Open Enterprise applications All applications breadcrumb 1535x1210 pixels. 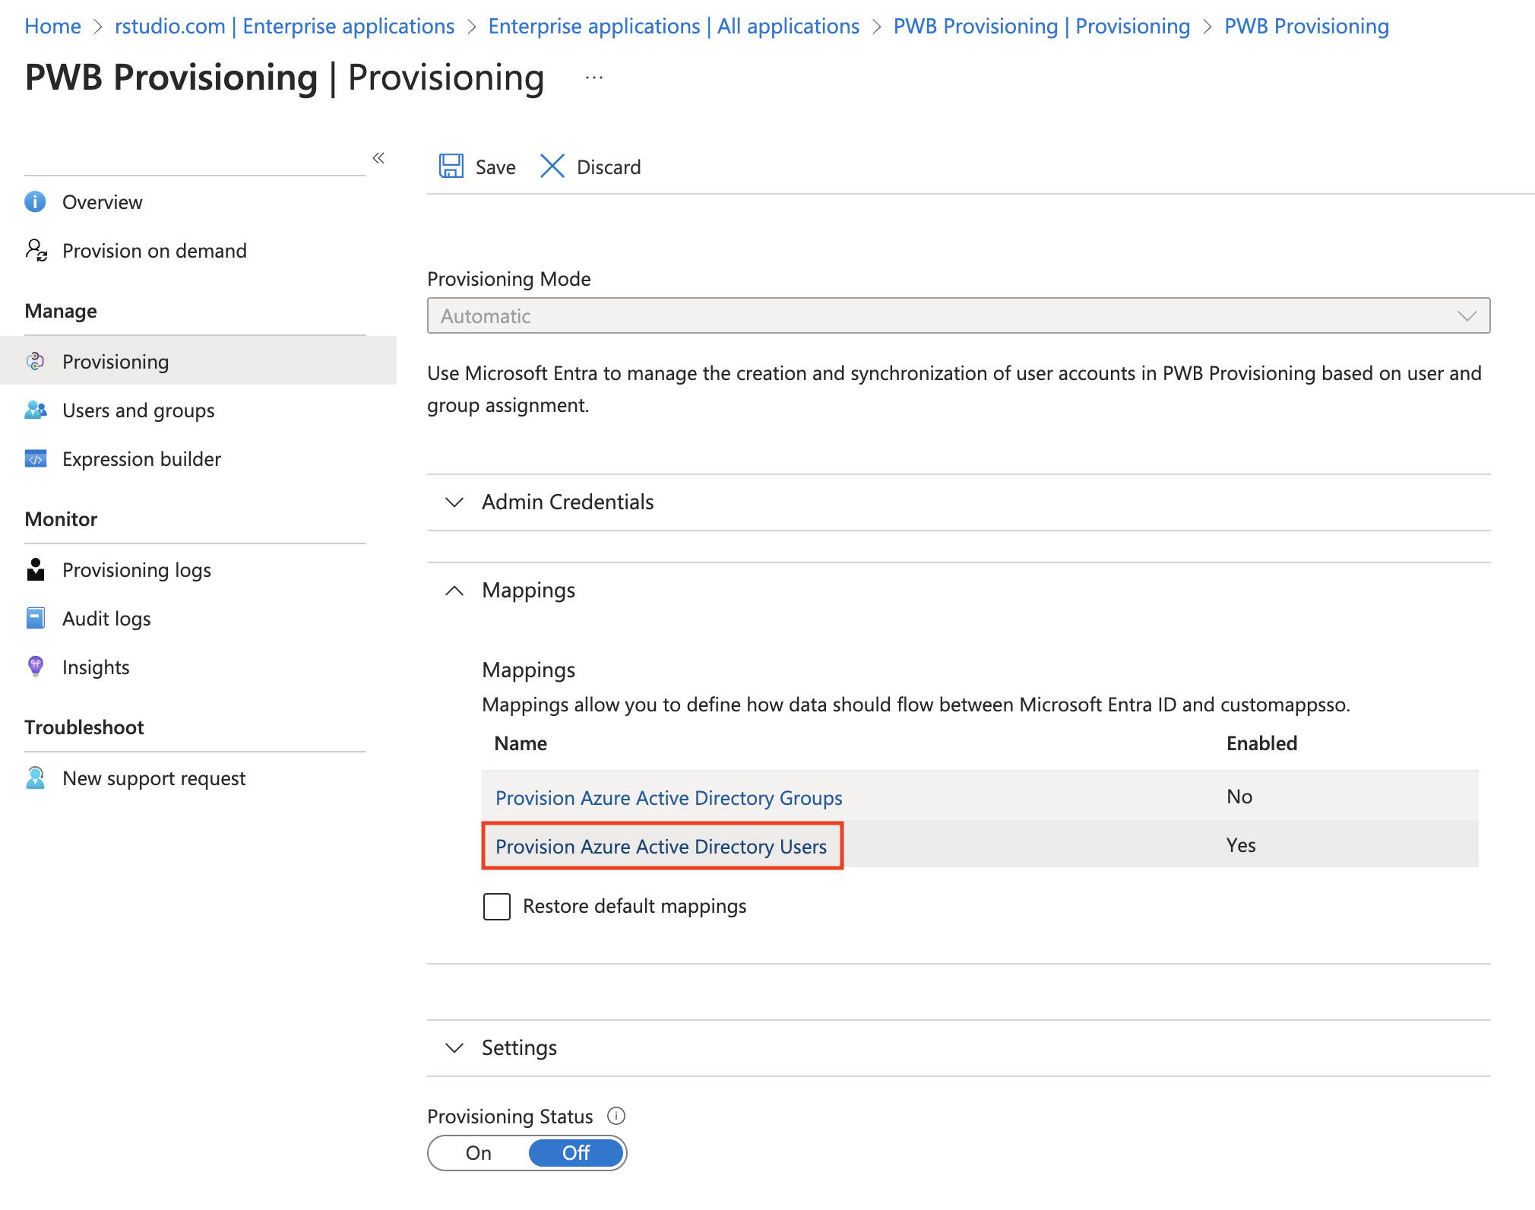pos(673,26)
